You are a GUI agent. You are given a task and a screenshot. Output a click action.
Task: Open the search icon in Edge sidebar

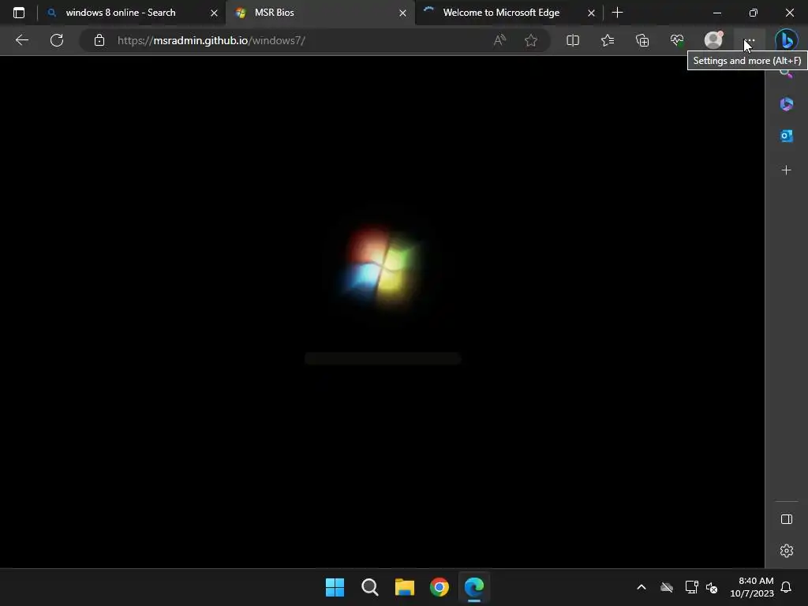click(786, 73)
